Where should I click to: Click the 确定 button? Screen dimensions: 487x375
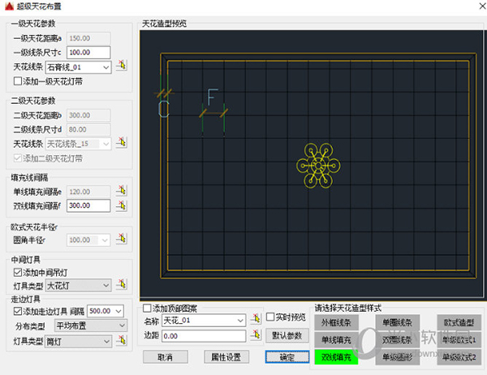(x=287, y=356)
